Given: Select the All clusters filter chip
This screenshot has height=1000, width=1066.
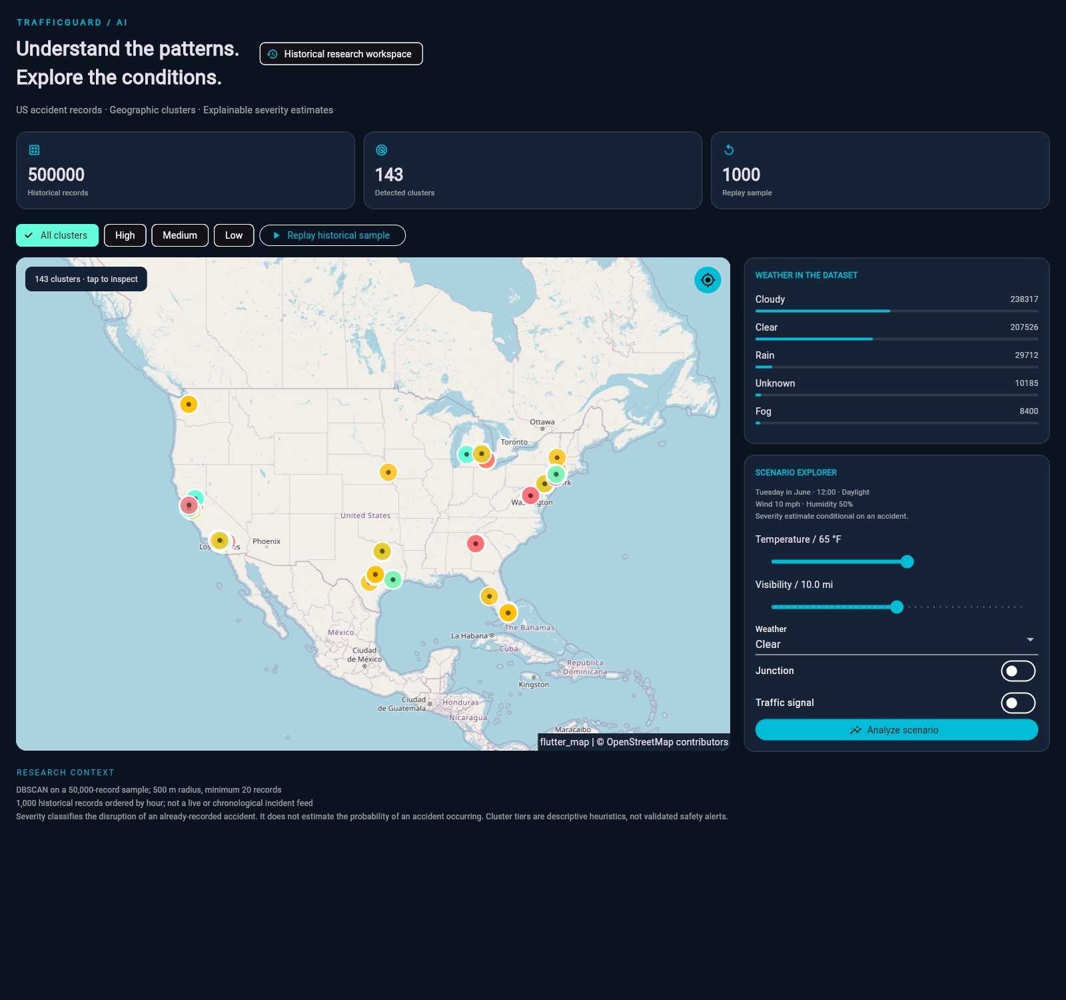Looking at the screenshot, I should point(57,235).
